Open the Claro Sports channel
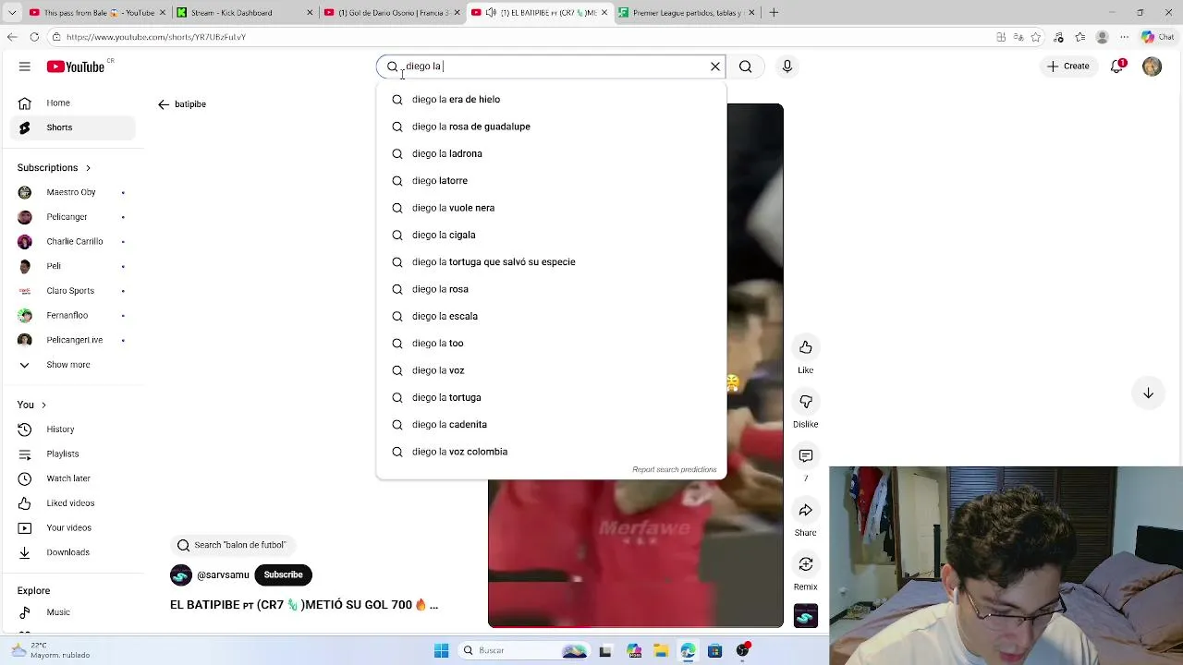This screenshot has height=665, width=1183. point(72,291)
